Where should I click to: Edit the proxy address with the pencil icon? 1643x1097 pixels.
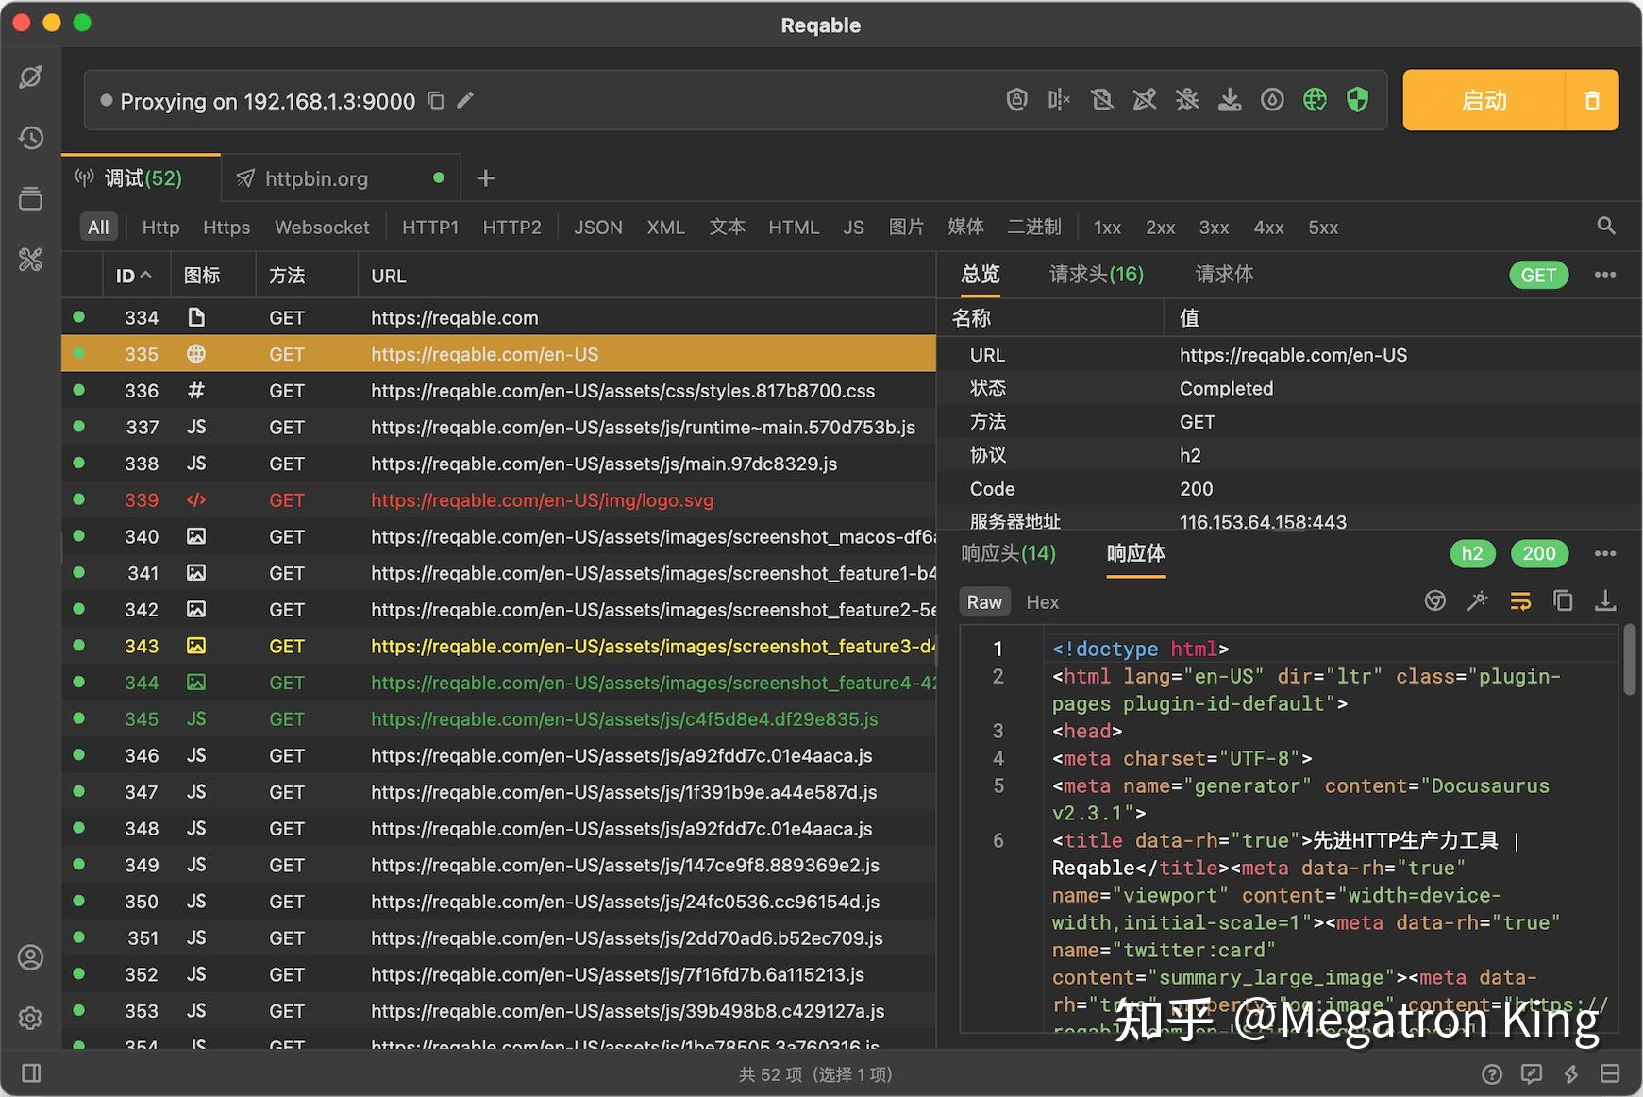[465, 100]
